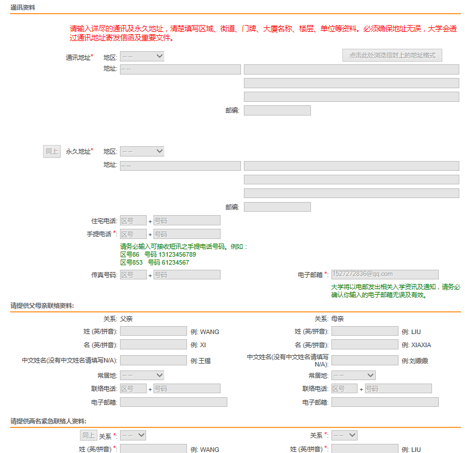Select the mother's 中文姓名 field
The width and height of the screenshot is (465, 453).
tap(364, 360)
